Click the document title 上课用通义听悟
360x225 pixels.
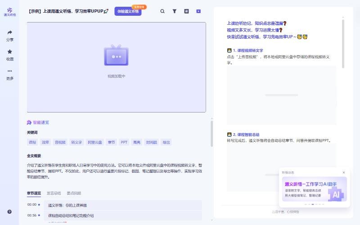point(68,11)
